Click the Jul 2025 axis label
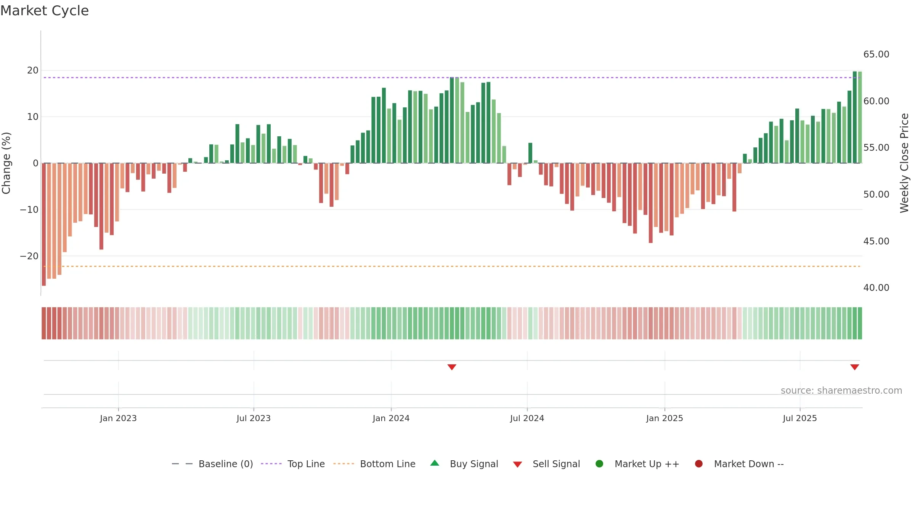 point(800,418)
